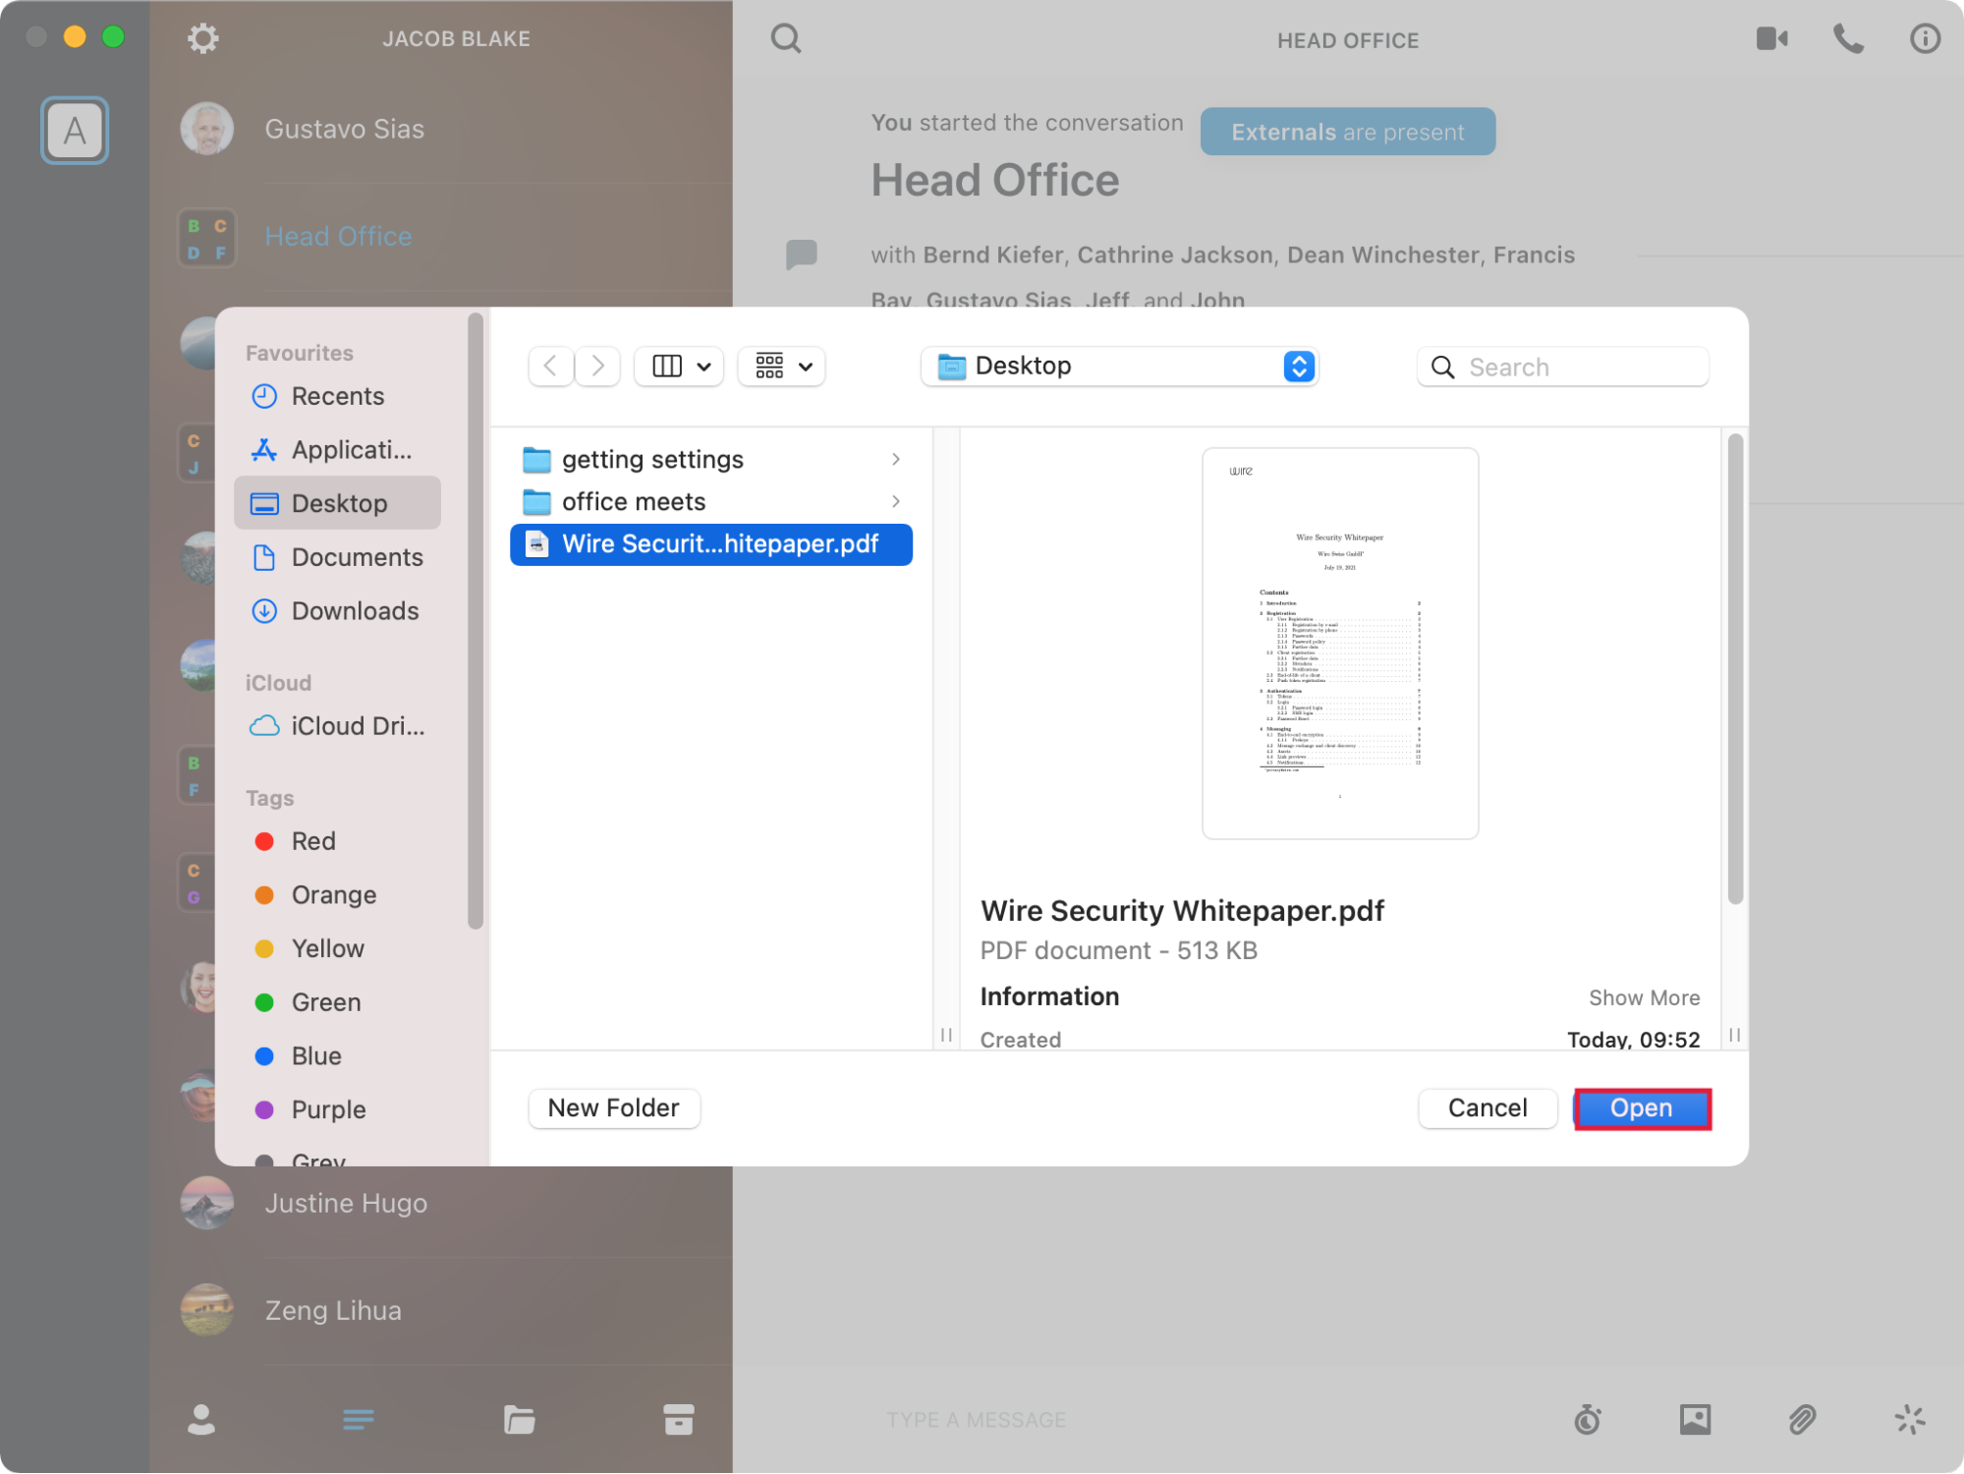This screenshot has height=1474, width=1964.
Task: Click Show More under Information
Action: coord(1644,997)
